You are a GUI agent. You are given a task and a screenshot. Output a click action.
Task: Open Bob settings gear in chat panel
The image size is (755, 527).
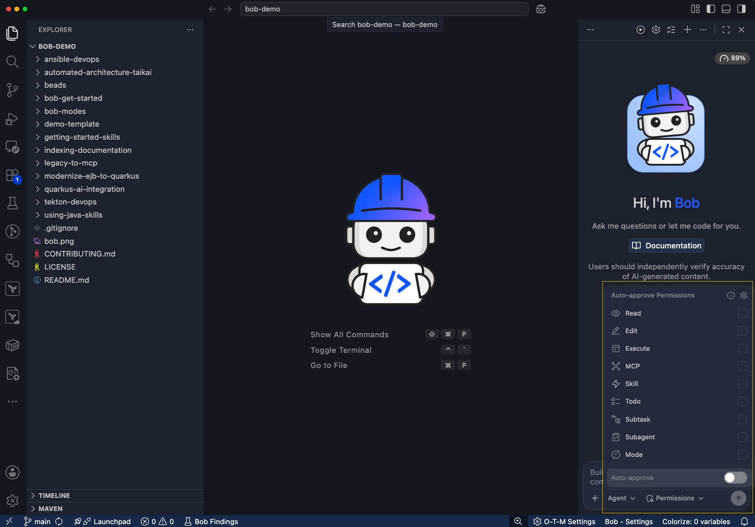[656, 30]
